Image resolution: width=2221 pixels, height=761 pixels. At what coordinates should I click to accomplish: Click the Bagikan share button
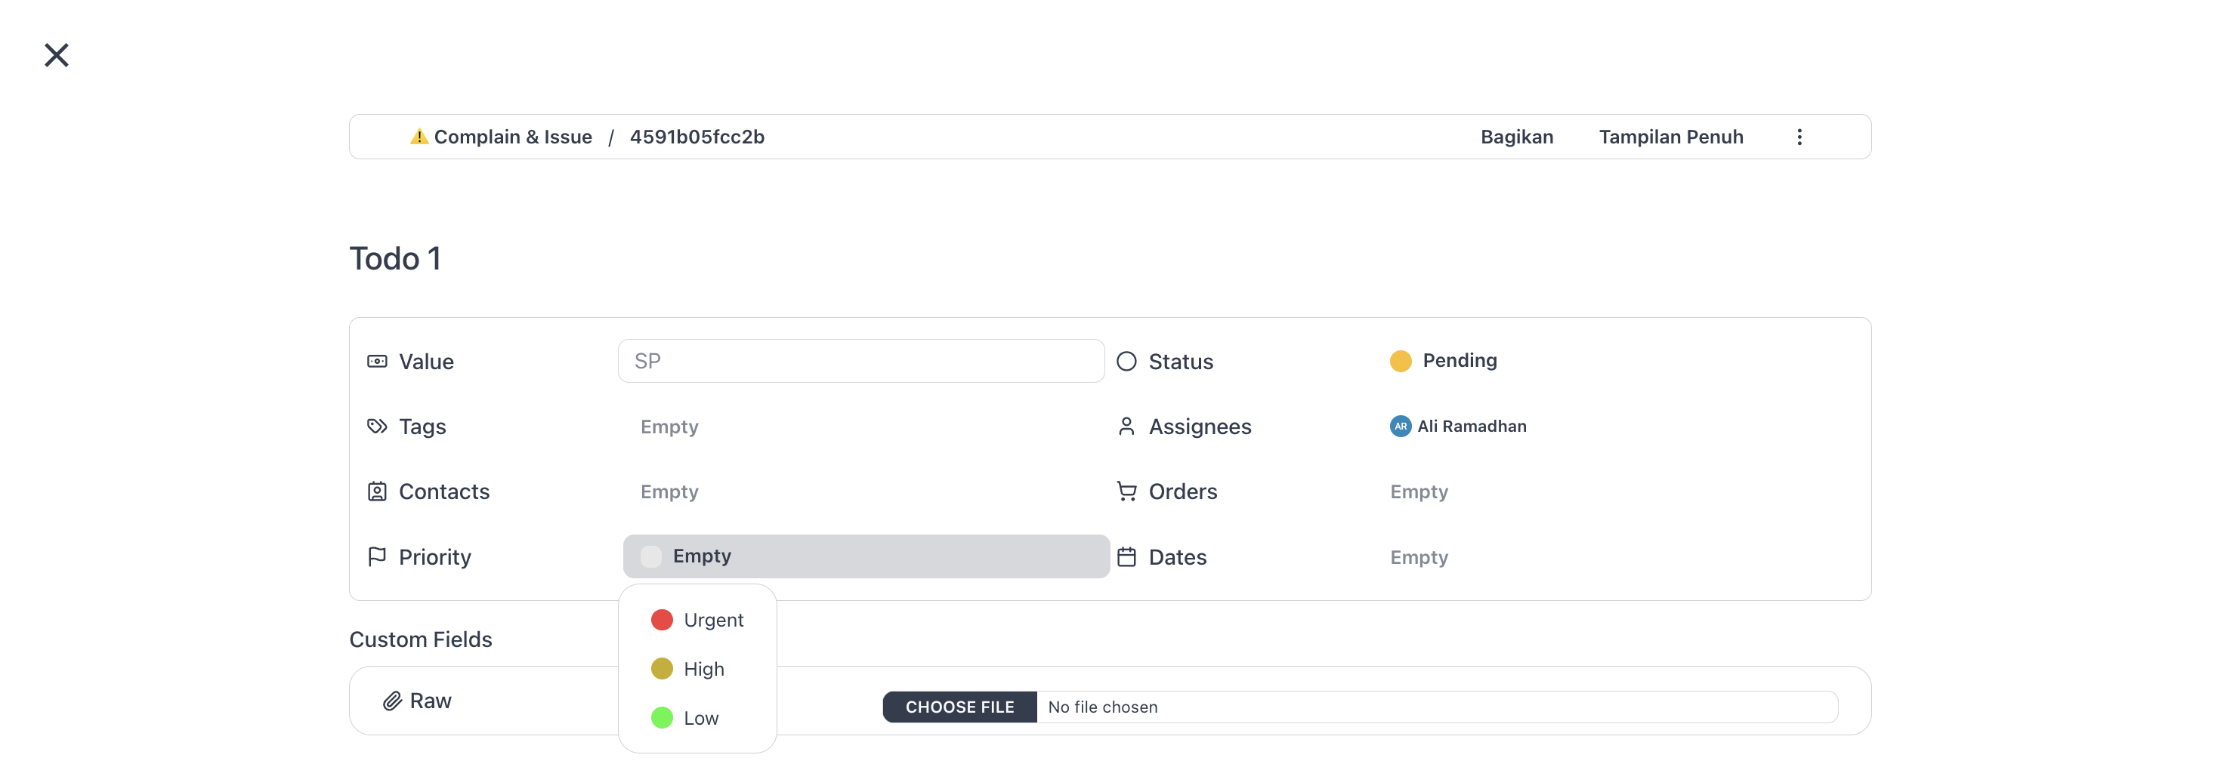[x=1517, y=136]
